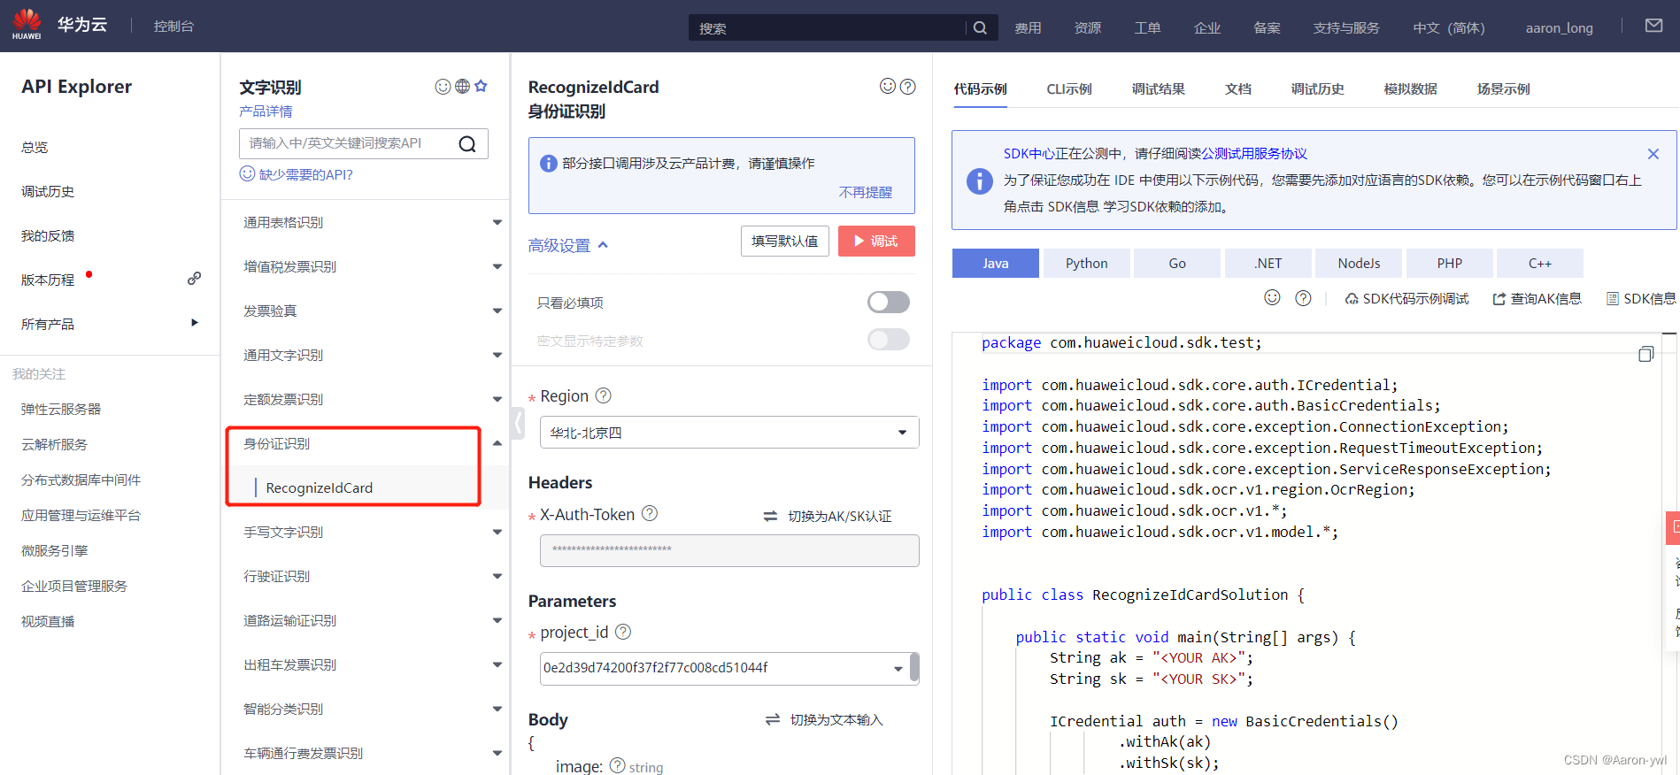Switch to the 调试历史 tab

[x=1317, y=88]
